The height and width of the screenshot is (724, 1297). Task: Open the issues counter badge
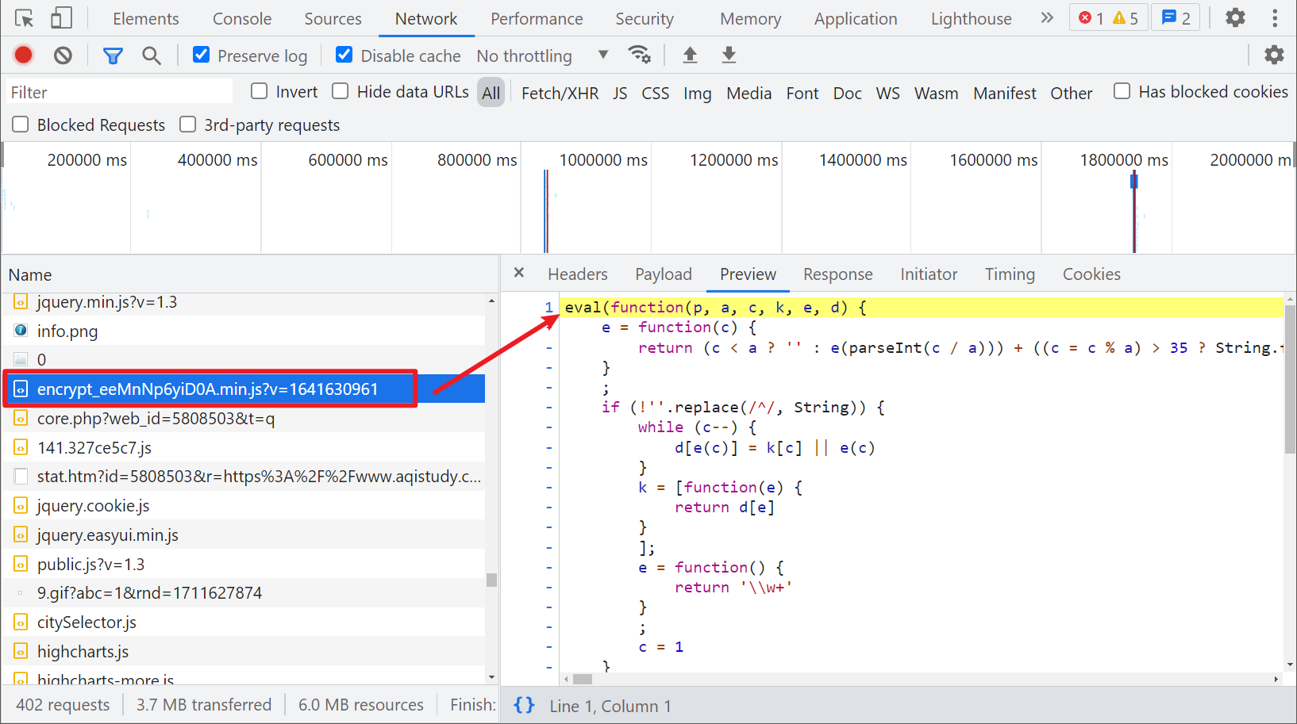coord(1176,17)
